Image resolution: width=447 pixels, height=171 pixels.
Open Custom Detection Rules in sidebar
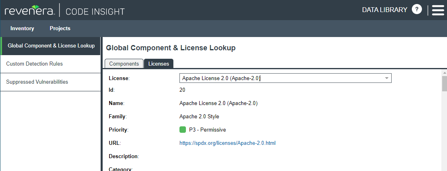(51, 64)
